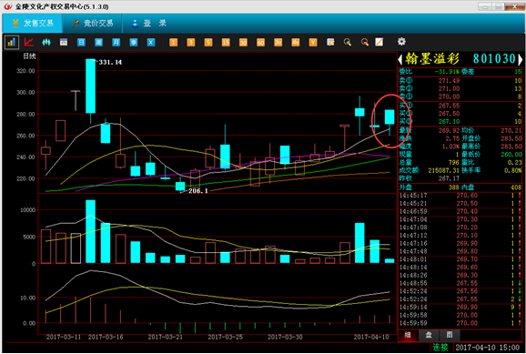526x354 pixels.
Task: Switch to the red line chart icon
Action: click(29, 42)
